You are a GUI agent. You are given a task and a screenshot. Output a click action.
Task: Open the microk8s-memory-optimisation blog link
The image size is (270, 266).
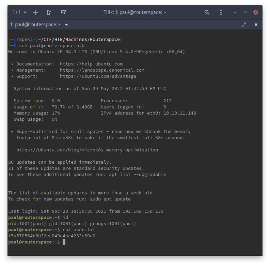tap(87, 150)
